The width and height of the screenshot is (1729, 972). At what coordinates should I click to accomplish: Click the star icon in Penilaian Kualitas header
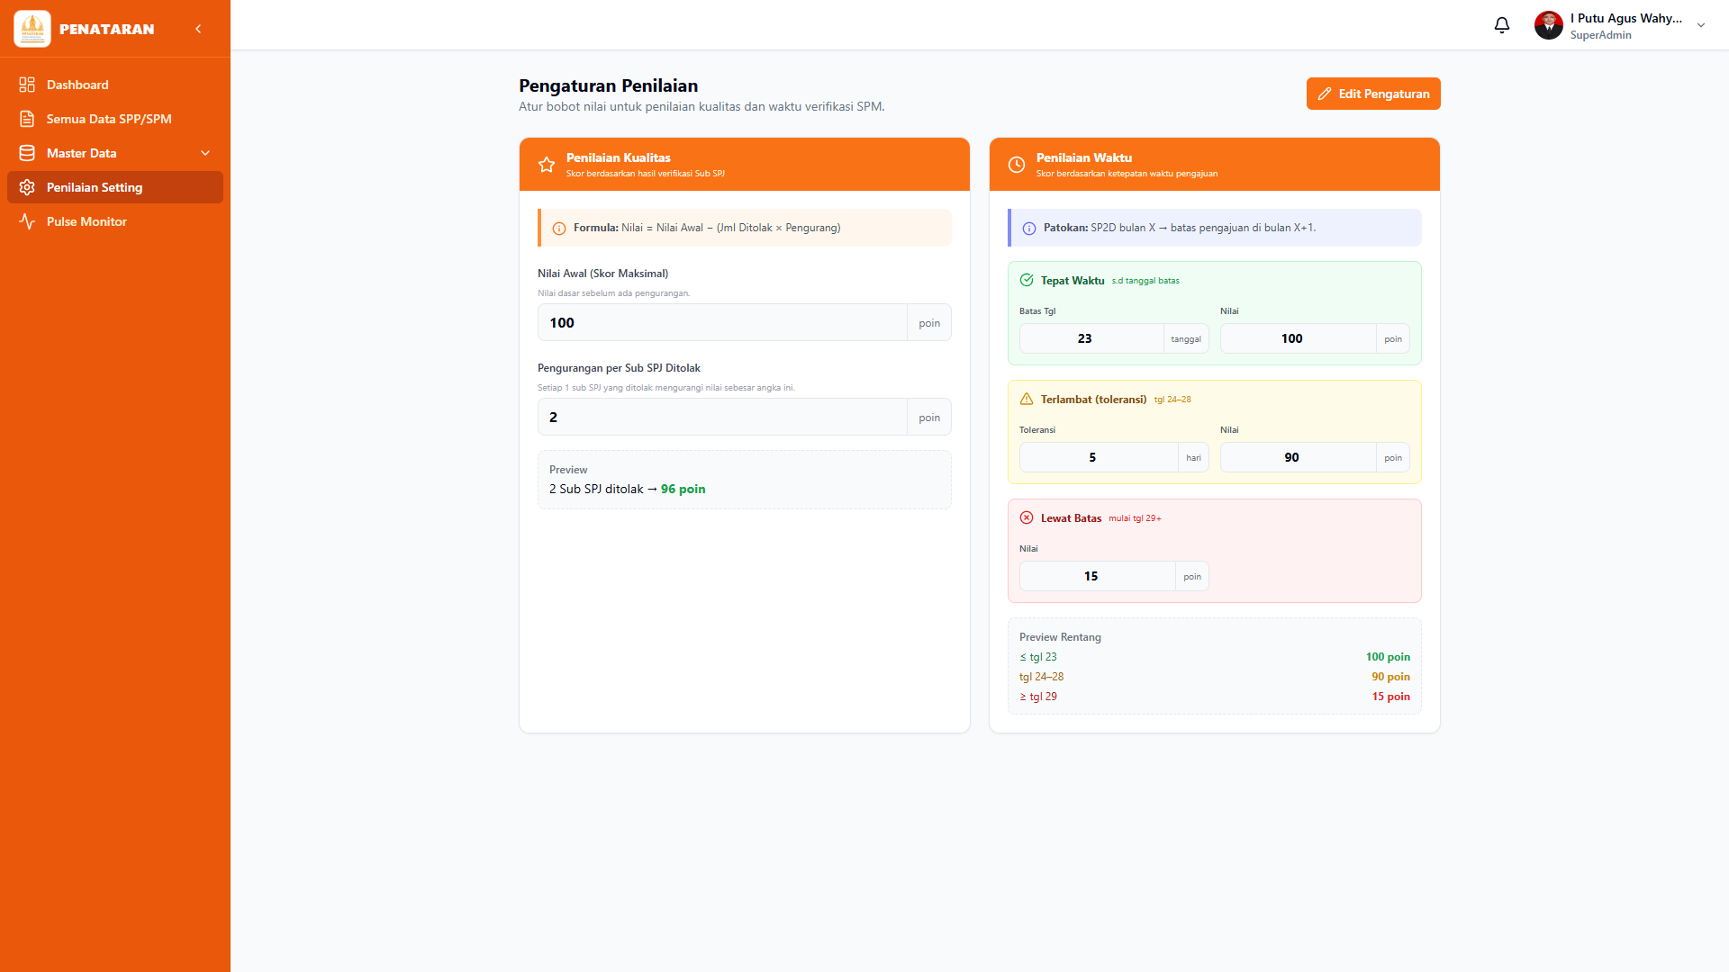pos(546,165)
